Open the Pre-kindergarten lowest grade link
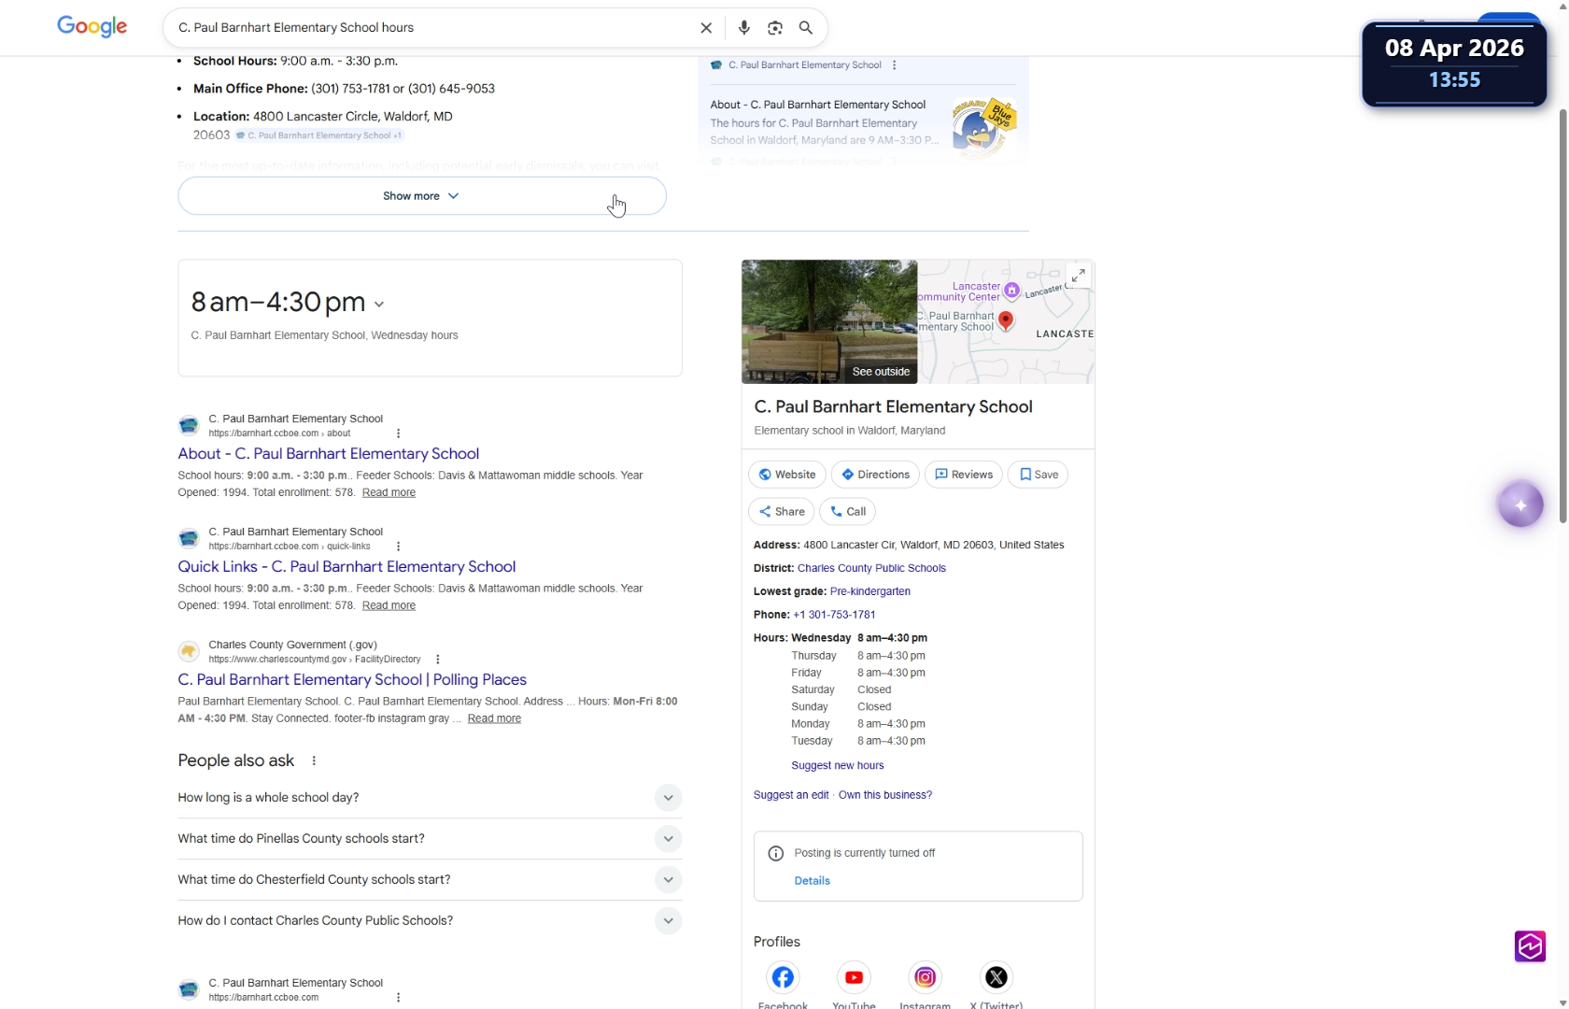Screen dimensions: 1569x1009 [869, 591]
